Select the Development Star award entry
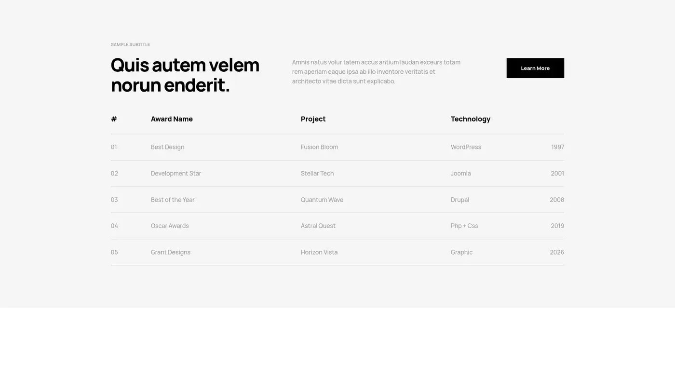675x380 pixels. [175, 174]
